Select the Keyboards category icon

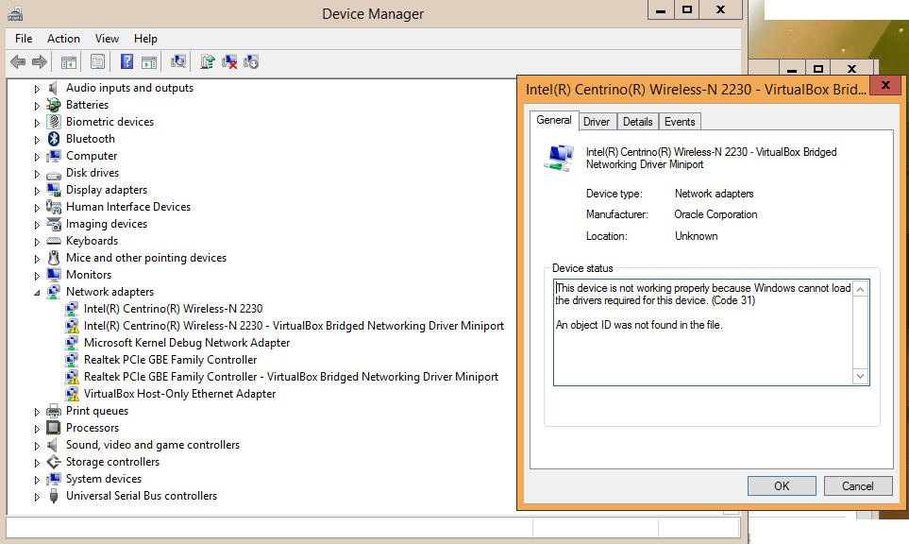pos(54,241)
